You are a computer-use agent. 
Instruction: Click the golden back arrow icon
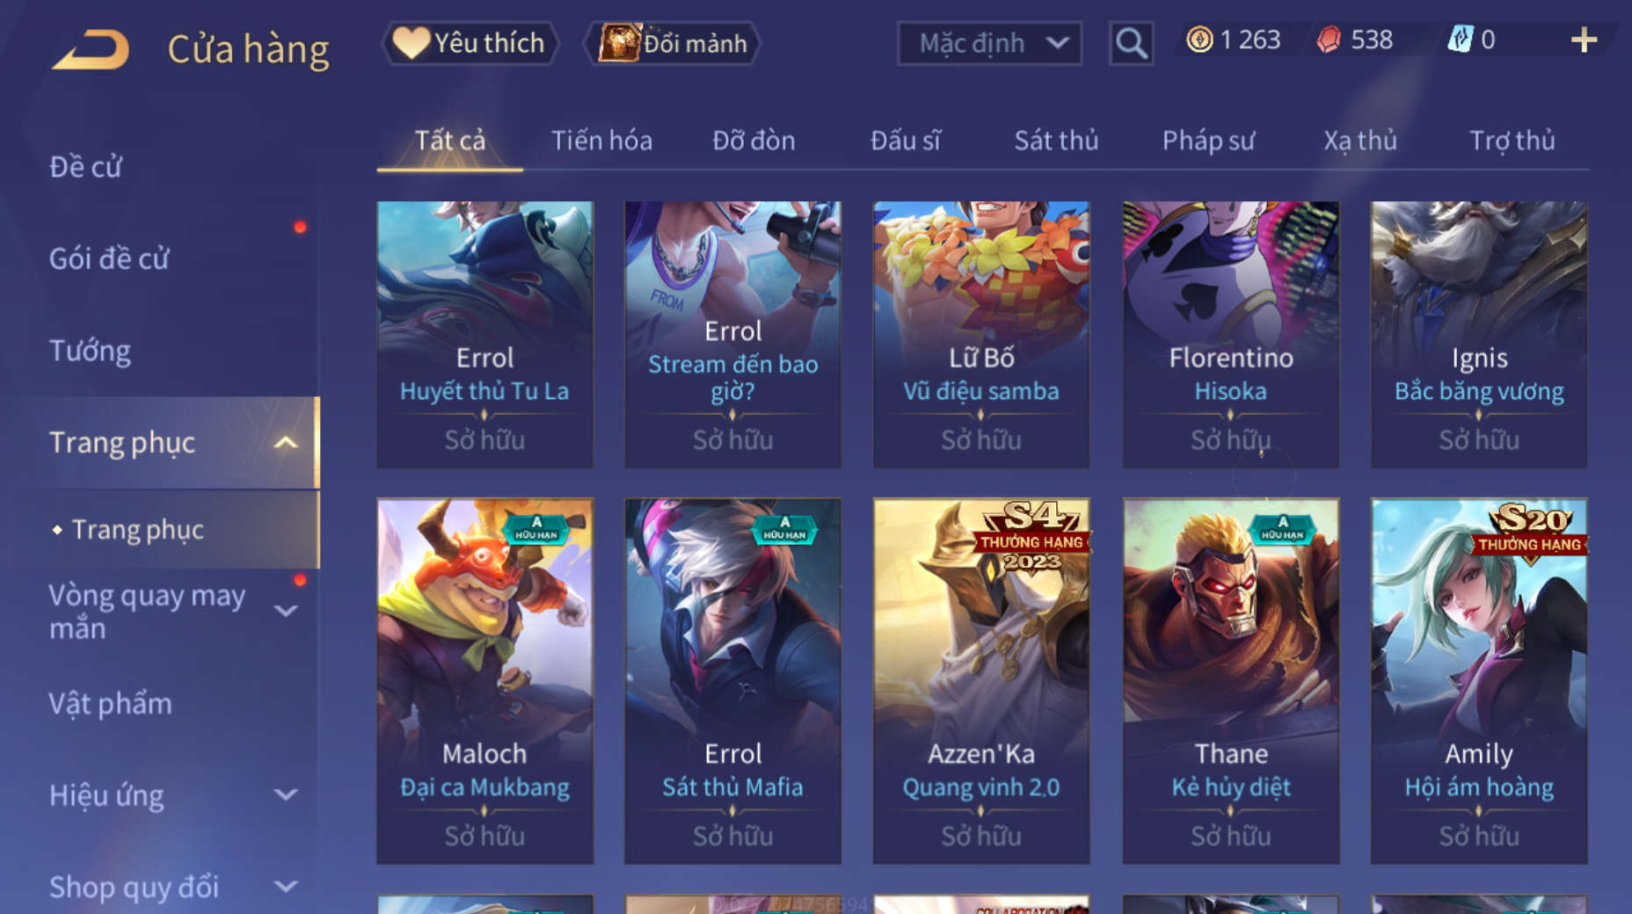(91, 49)
